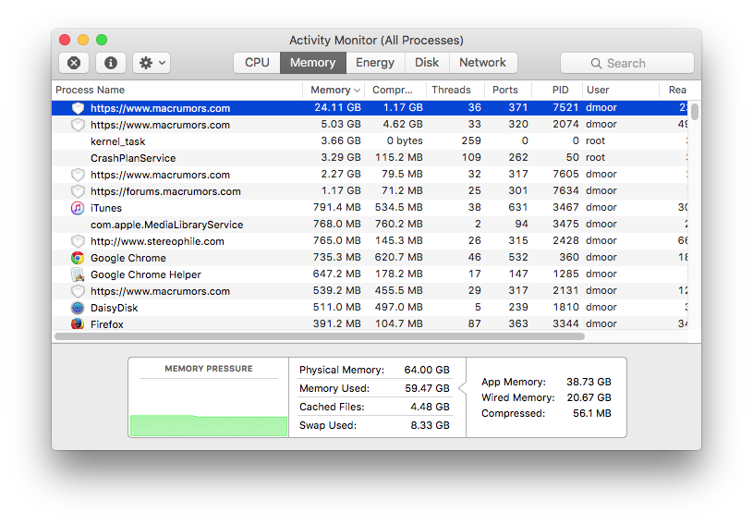Click the Force Quit process stop icon
Screen dimensions: 753x524
[x=74, y=63]
